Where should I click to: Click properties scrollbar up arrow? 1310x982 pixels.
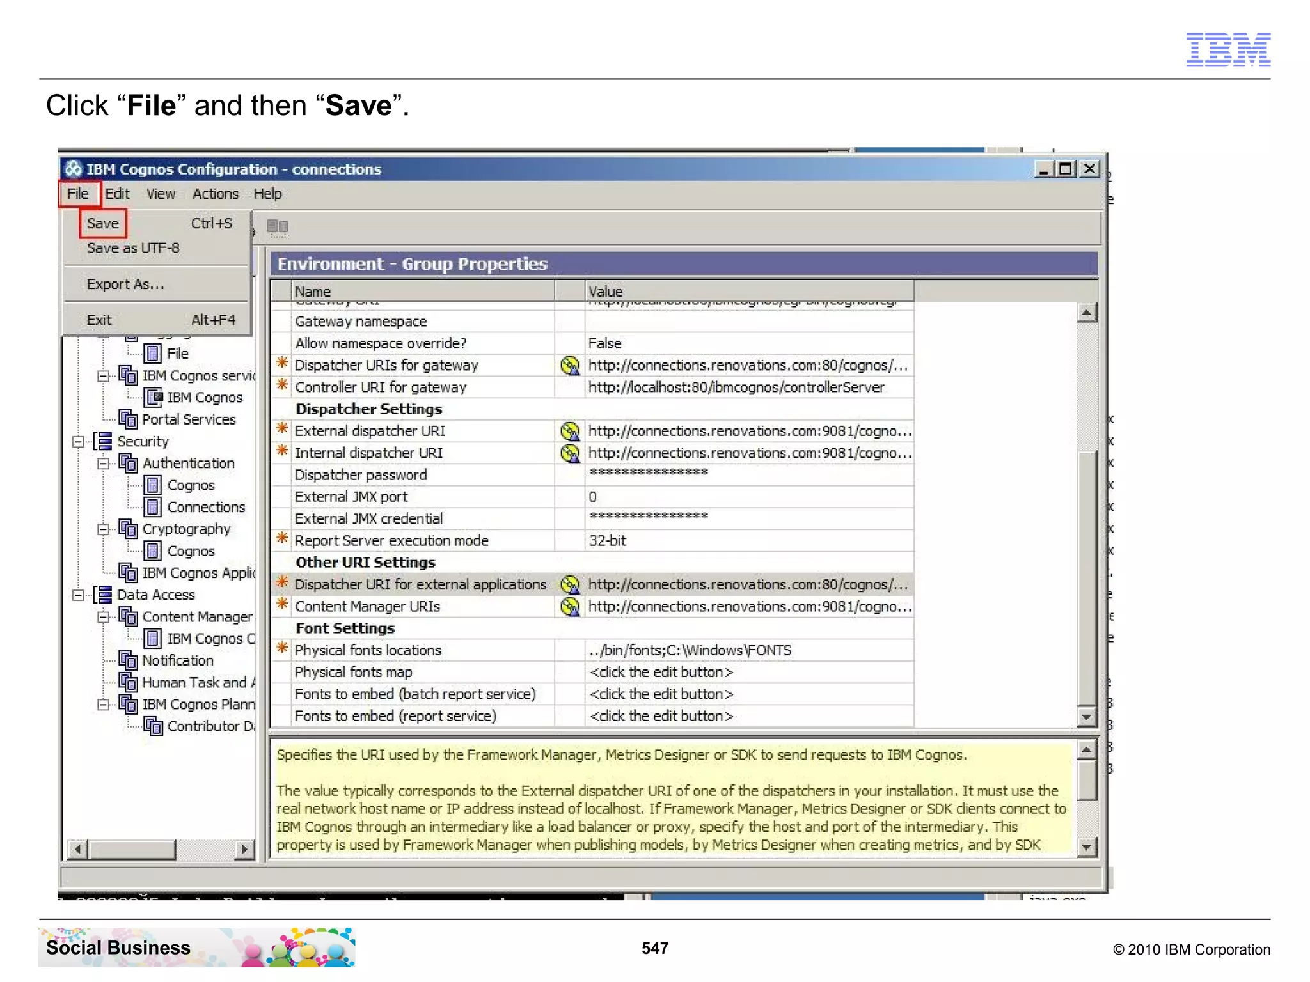tap(1087, 313)
